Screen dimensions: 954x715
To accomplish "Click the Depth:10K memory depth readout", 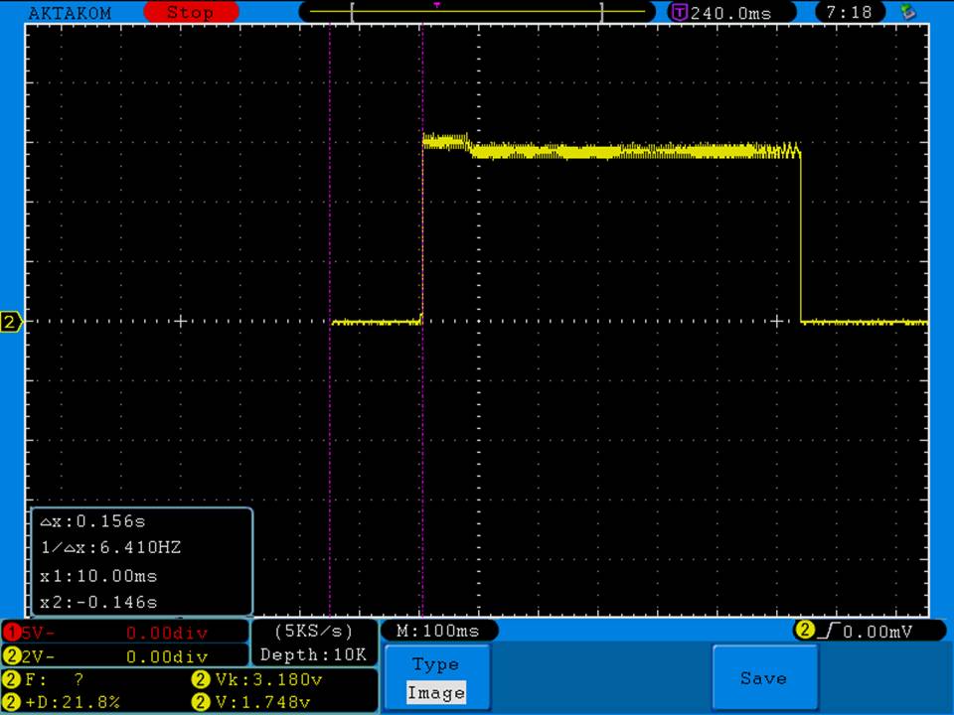I will tap(313, 654).
